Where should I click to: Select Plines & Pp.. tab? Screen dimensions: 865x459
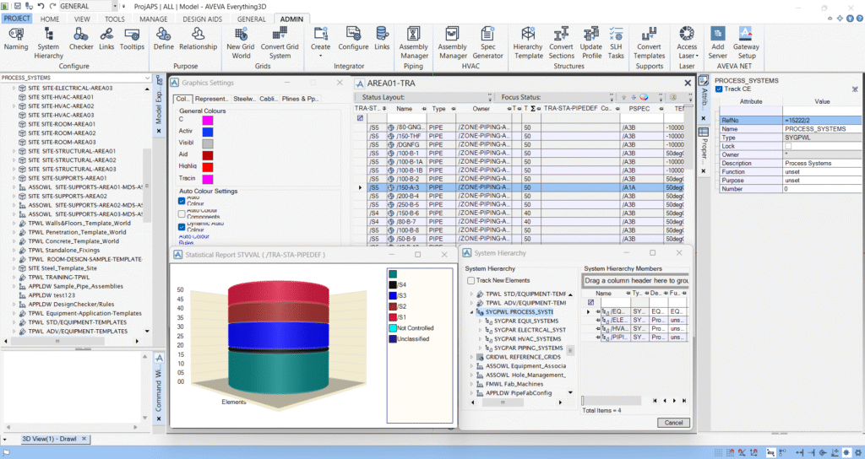pyautogui.click(x=300, y=99)
